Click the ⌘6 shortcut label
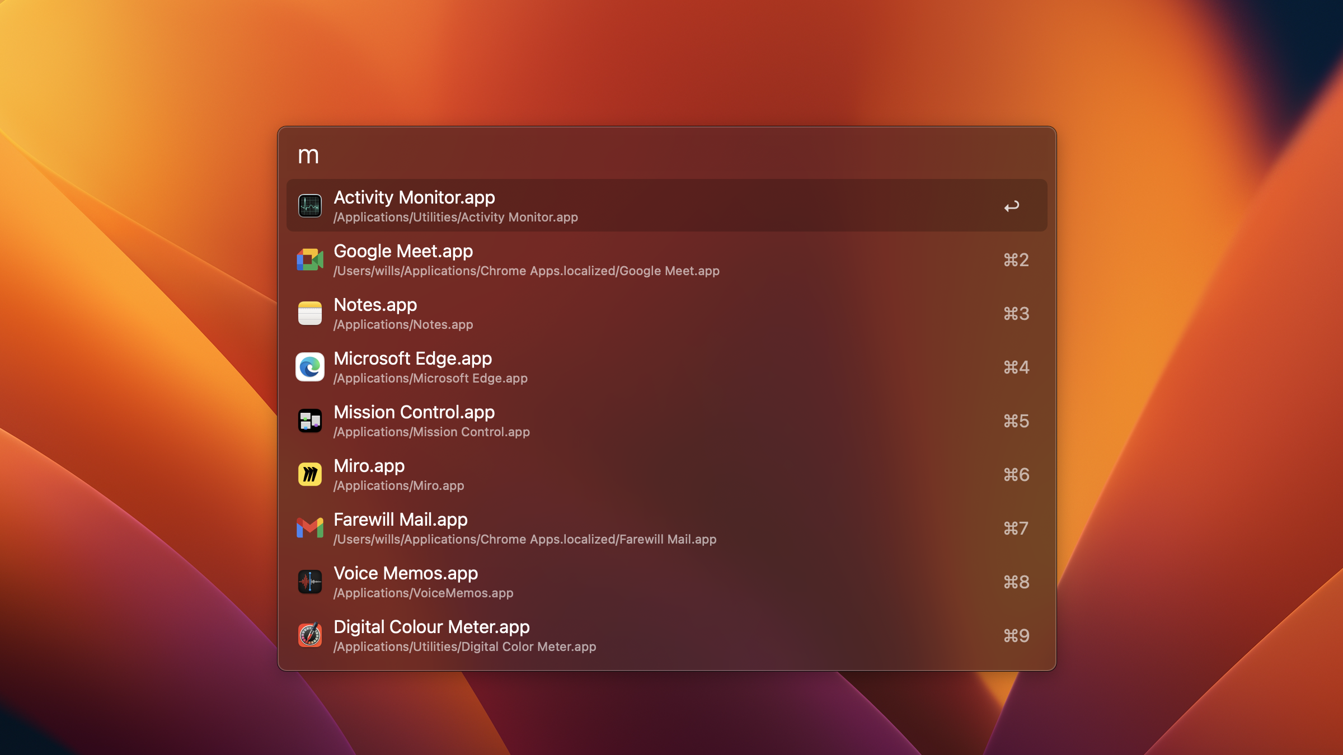The height and width of the screenshot is (755, 1343). click(1016, 475)
